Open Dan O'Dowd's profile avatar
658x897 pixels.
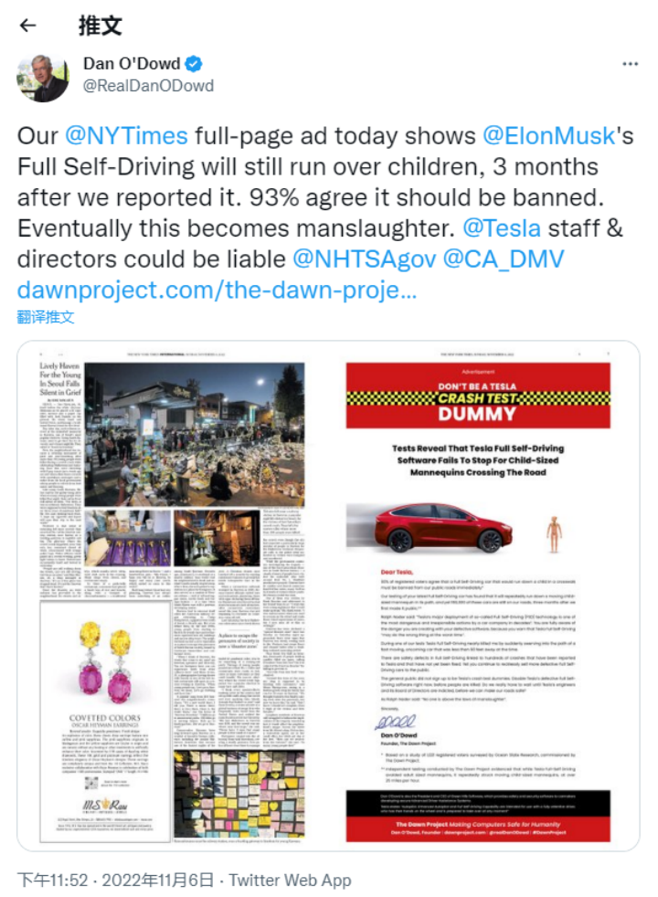click(43, 78)
